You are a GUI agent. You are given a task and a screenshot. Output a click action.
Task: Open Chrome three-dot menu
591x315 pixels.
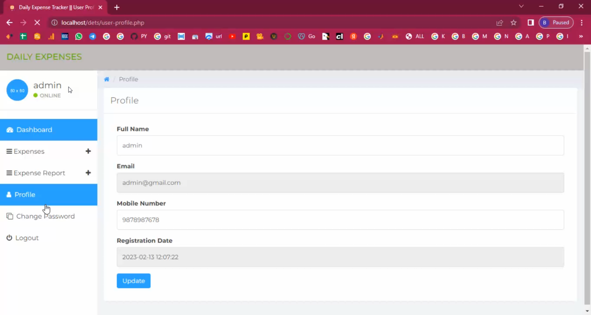tap(582, 23)
